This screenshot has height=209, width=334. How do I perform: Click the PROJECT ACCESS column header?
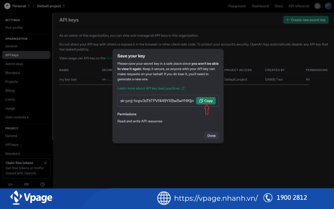[x=238, y=70]
